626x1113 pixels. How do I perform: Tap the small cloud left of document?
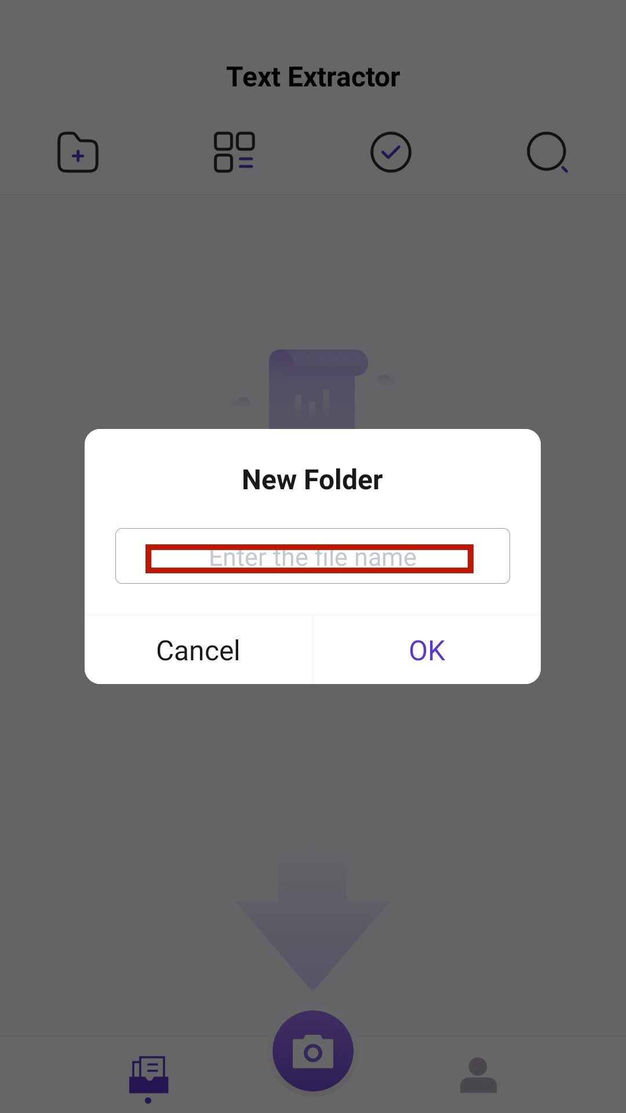242,402
